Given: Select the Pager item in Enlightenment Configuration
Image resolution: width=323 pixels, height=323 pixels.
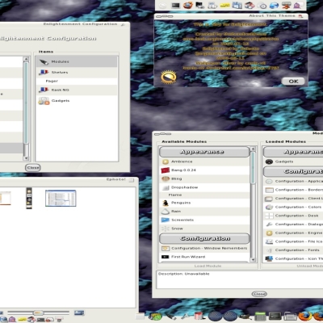Looking at the screenshot, I should point(77,81).
